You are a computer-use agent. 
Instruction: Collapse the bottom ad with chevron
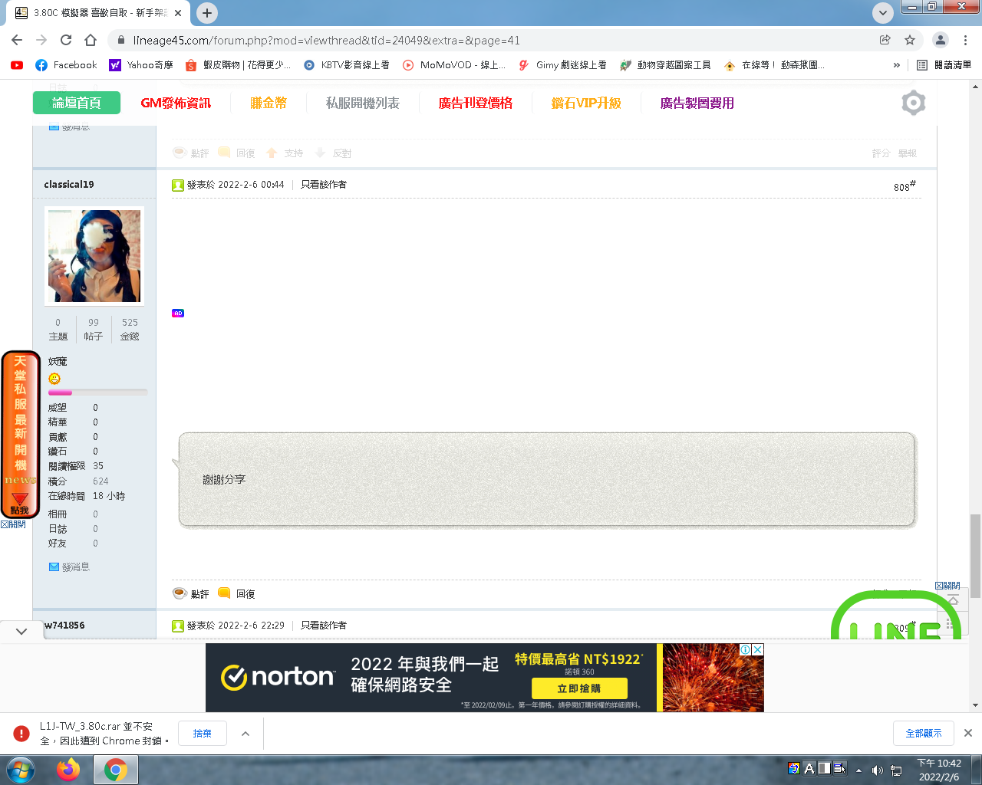click(21, 631)
